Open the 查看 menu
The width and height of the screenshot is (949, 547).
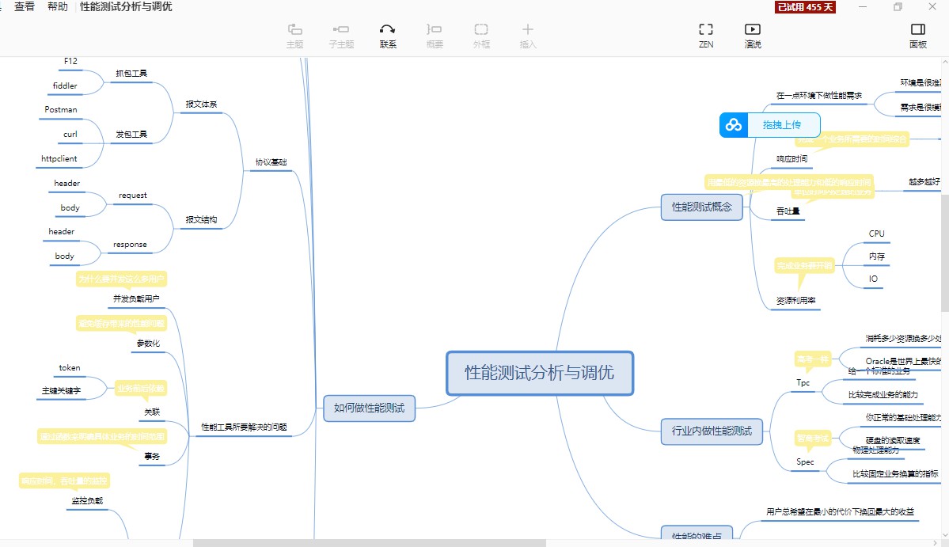click(25, 7)
